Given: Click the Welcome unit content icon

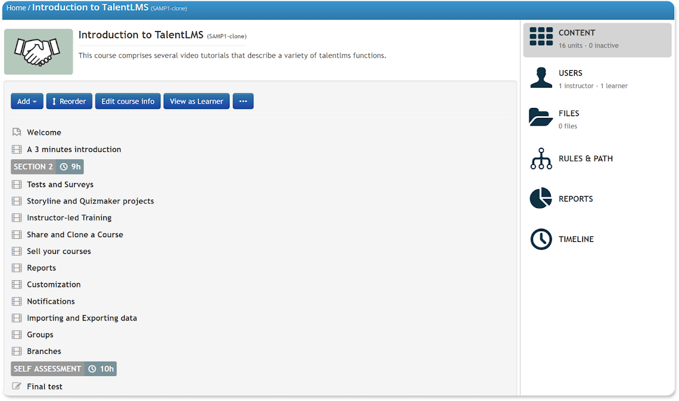Looking at the screenshot, I should [17, 132].
